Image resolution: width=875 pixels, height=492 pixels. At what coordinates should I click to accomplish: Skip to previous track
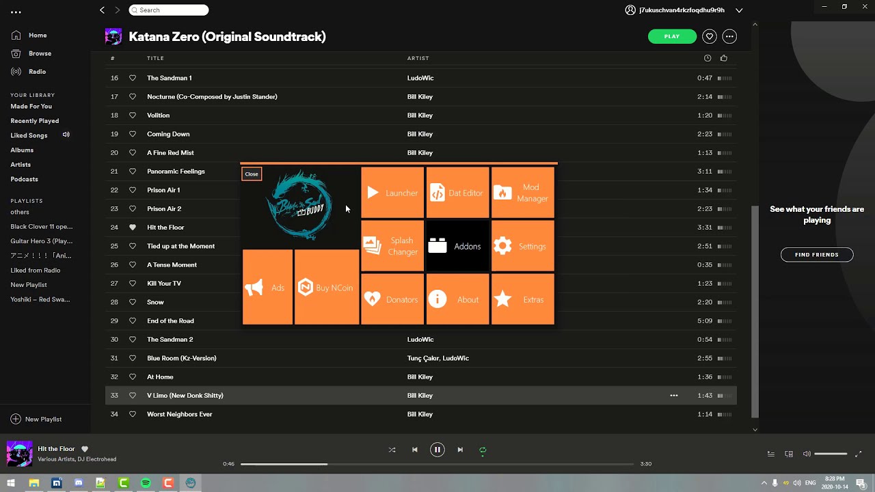point(414,450)
